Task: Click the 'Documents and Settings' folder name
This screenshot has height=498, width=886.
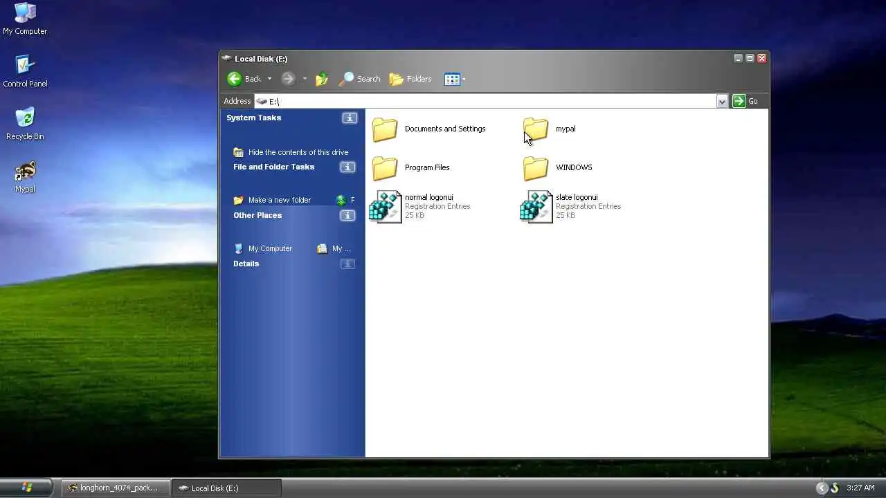Action: 445,129
